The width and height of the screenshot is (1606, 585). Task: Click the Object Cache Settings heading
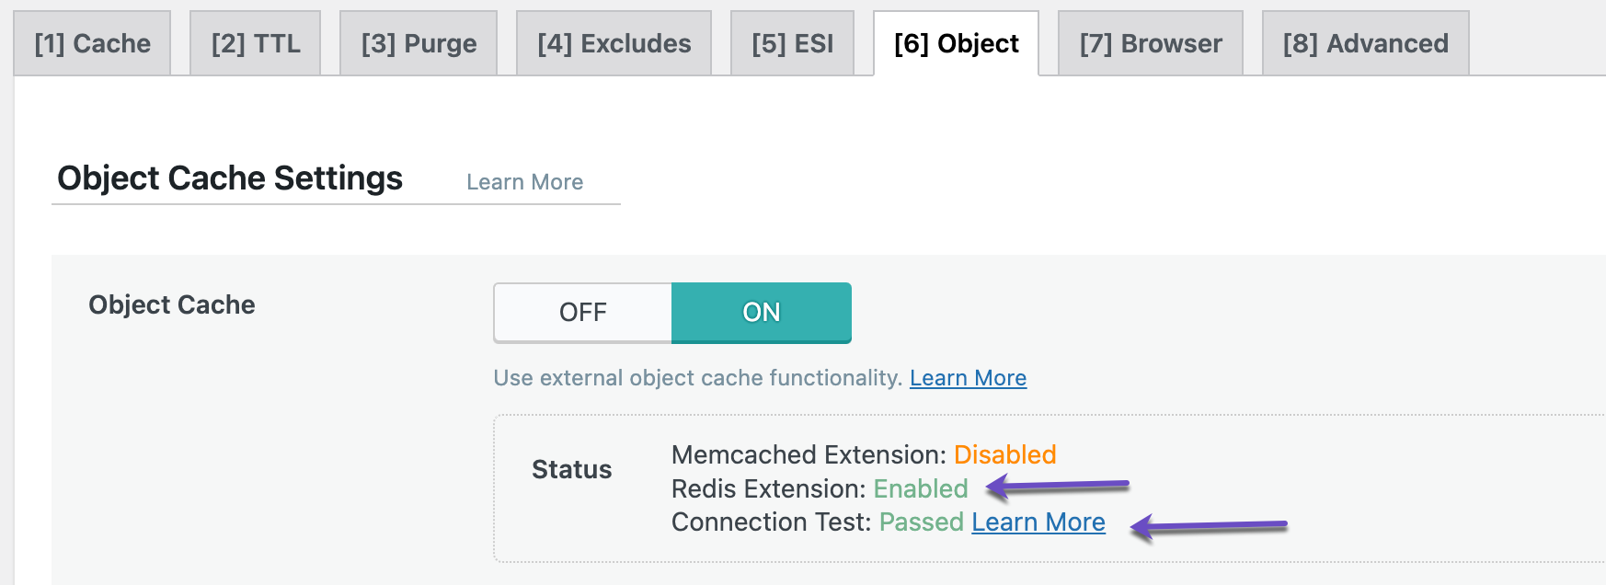(x=230, y=178)
